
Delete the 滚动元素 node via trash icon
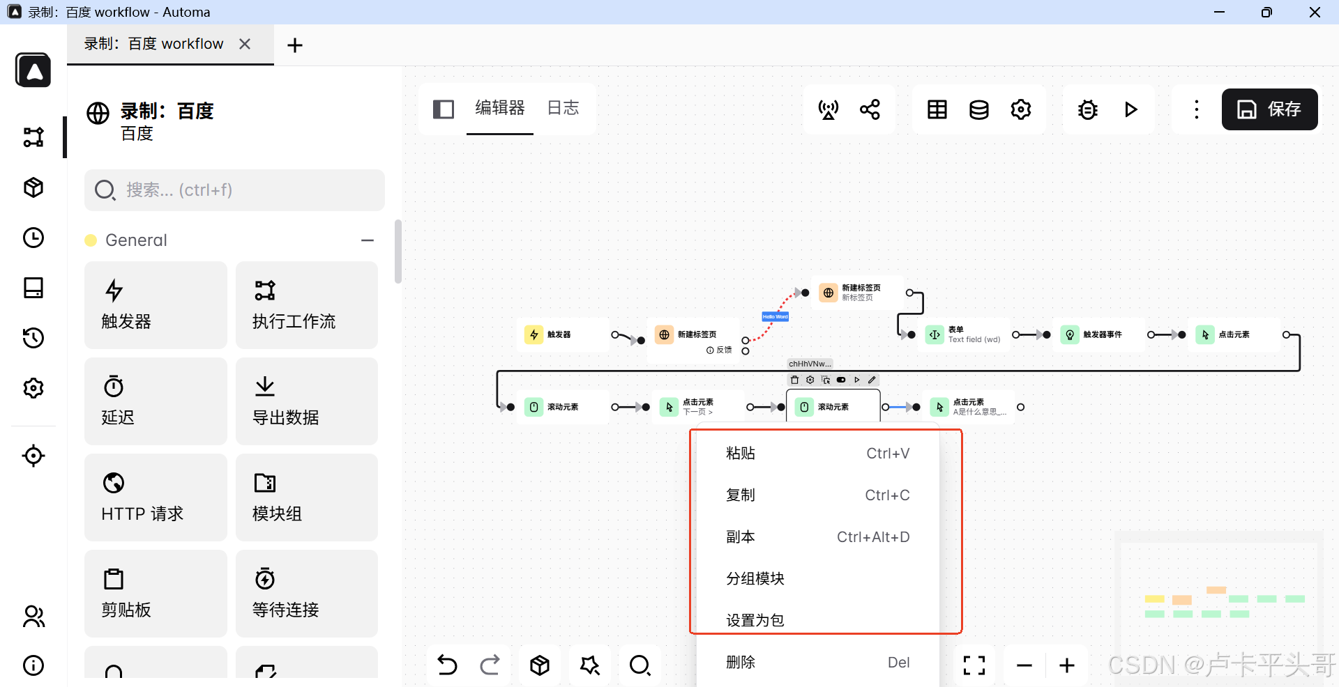794,380
